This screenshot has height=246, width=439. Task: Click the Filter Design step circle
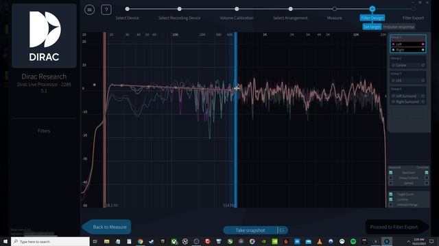[372, 9]
